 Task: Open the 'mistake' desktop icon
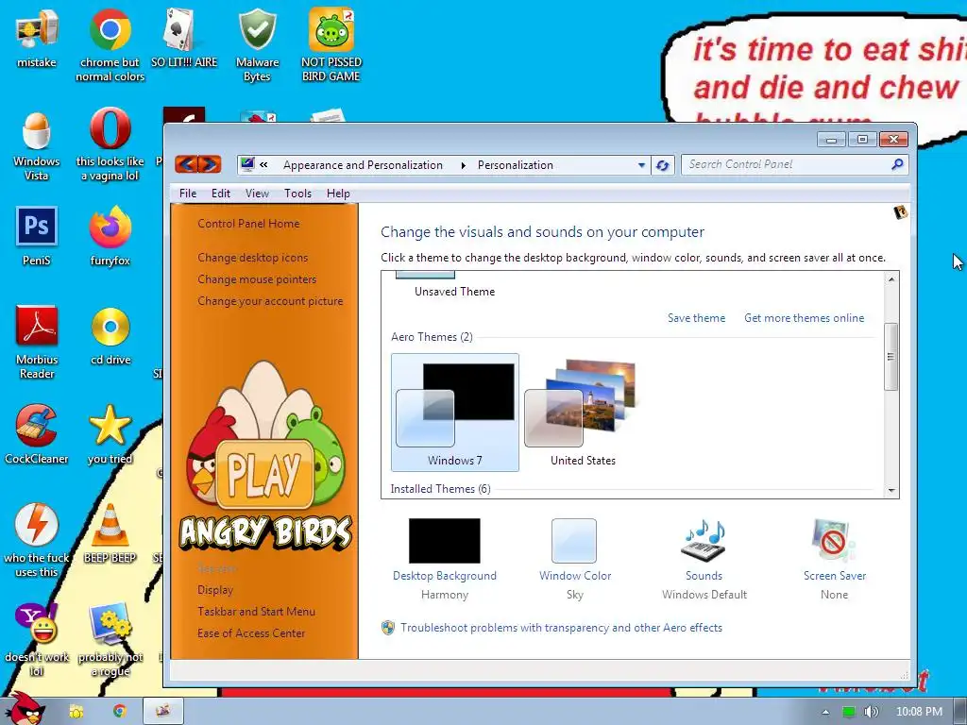point(37,38)
